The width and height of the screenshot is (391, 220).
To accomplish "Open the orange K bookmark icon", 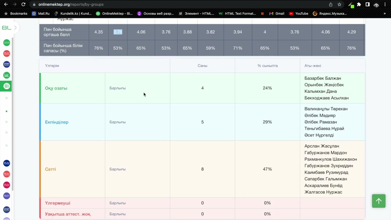I will [262, 13].
